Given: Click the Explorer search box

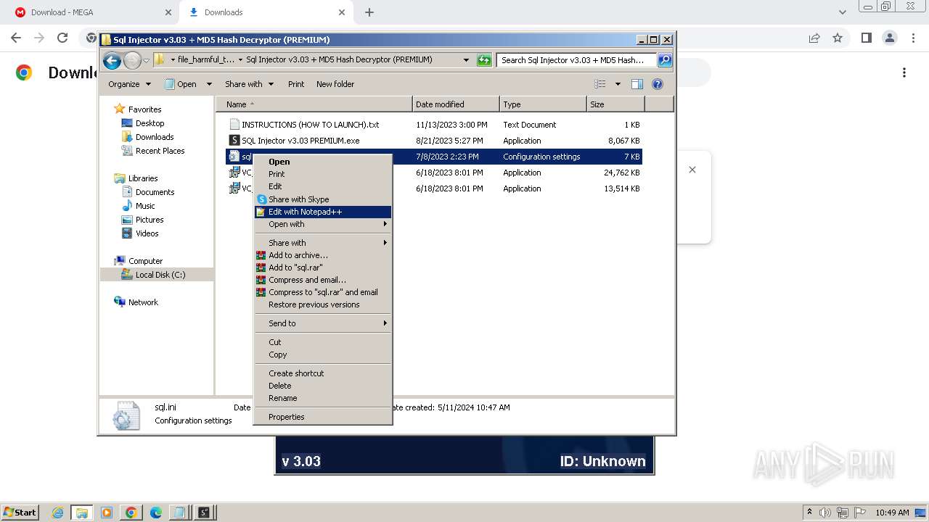Looking at the screenshot, I should pyautogui.click(x=577, y=60).
